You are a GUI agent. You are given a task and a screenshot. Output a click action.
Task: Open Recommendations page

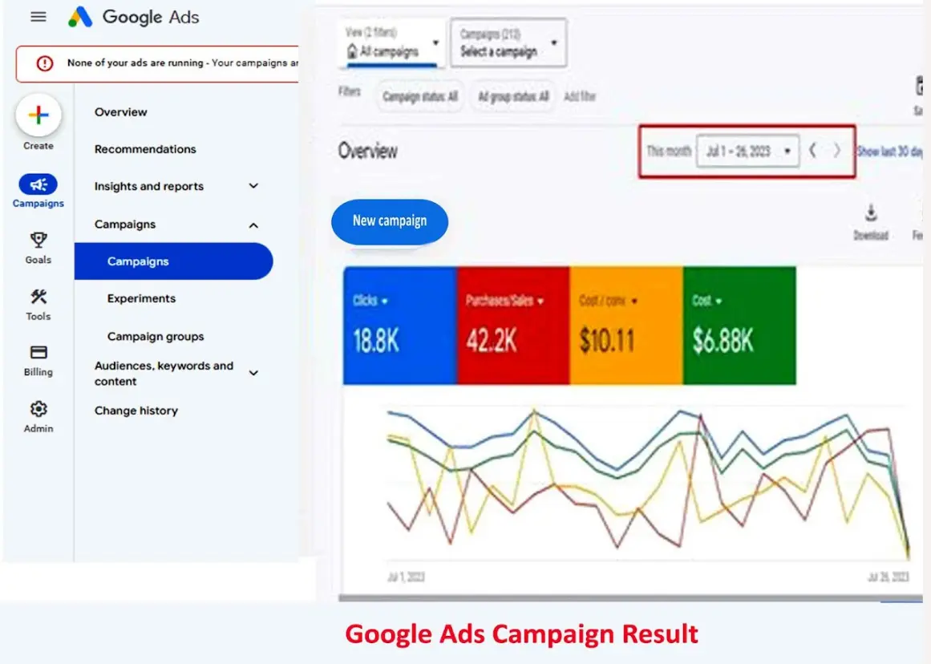click(x=145, y=149)
